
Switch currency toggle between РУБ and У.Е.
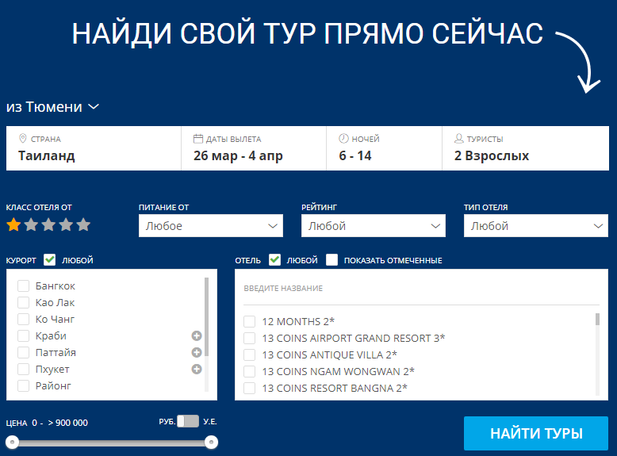pos(188,421)
